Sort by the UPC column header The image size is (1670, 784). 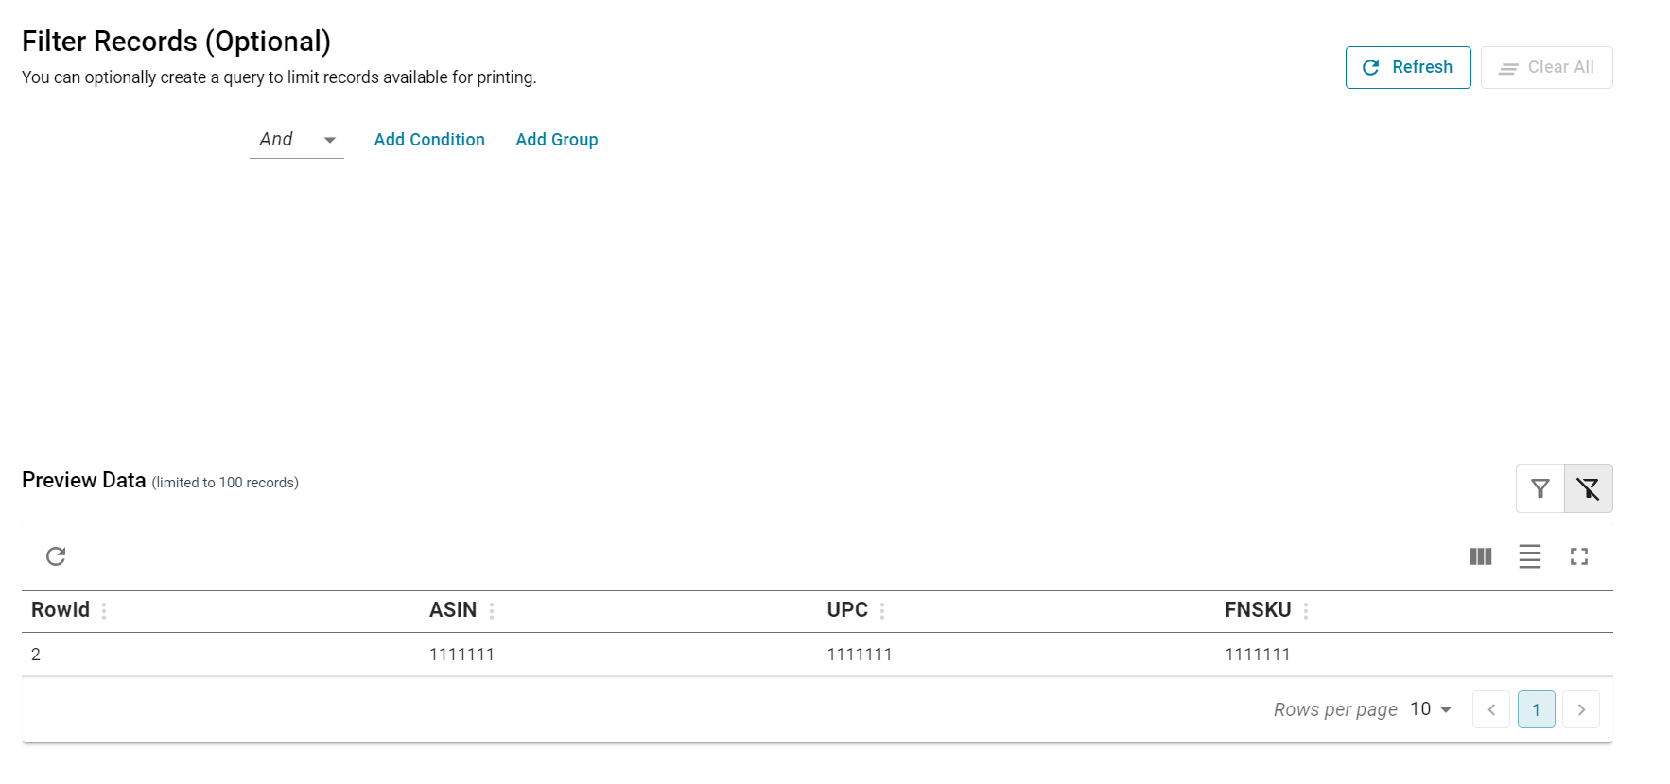(x=847, y=610)
